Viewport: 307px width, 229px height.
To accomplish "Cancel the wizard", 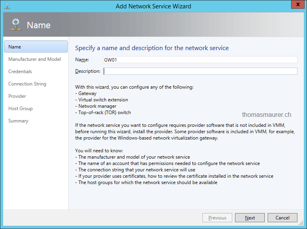I will pyautogui.click(x=282, y=218).
